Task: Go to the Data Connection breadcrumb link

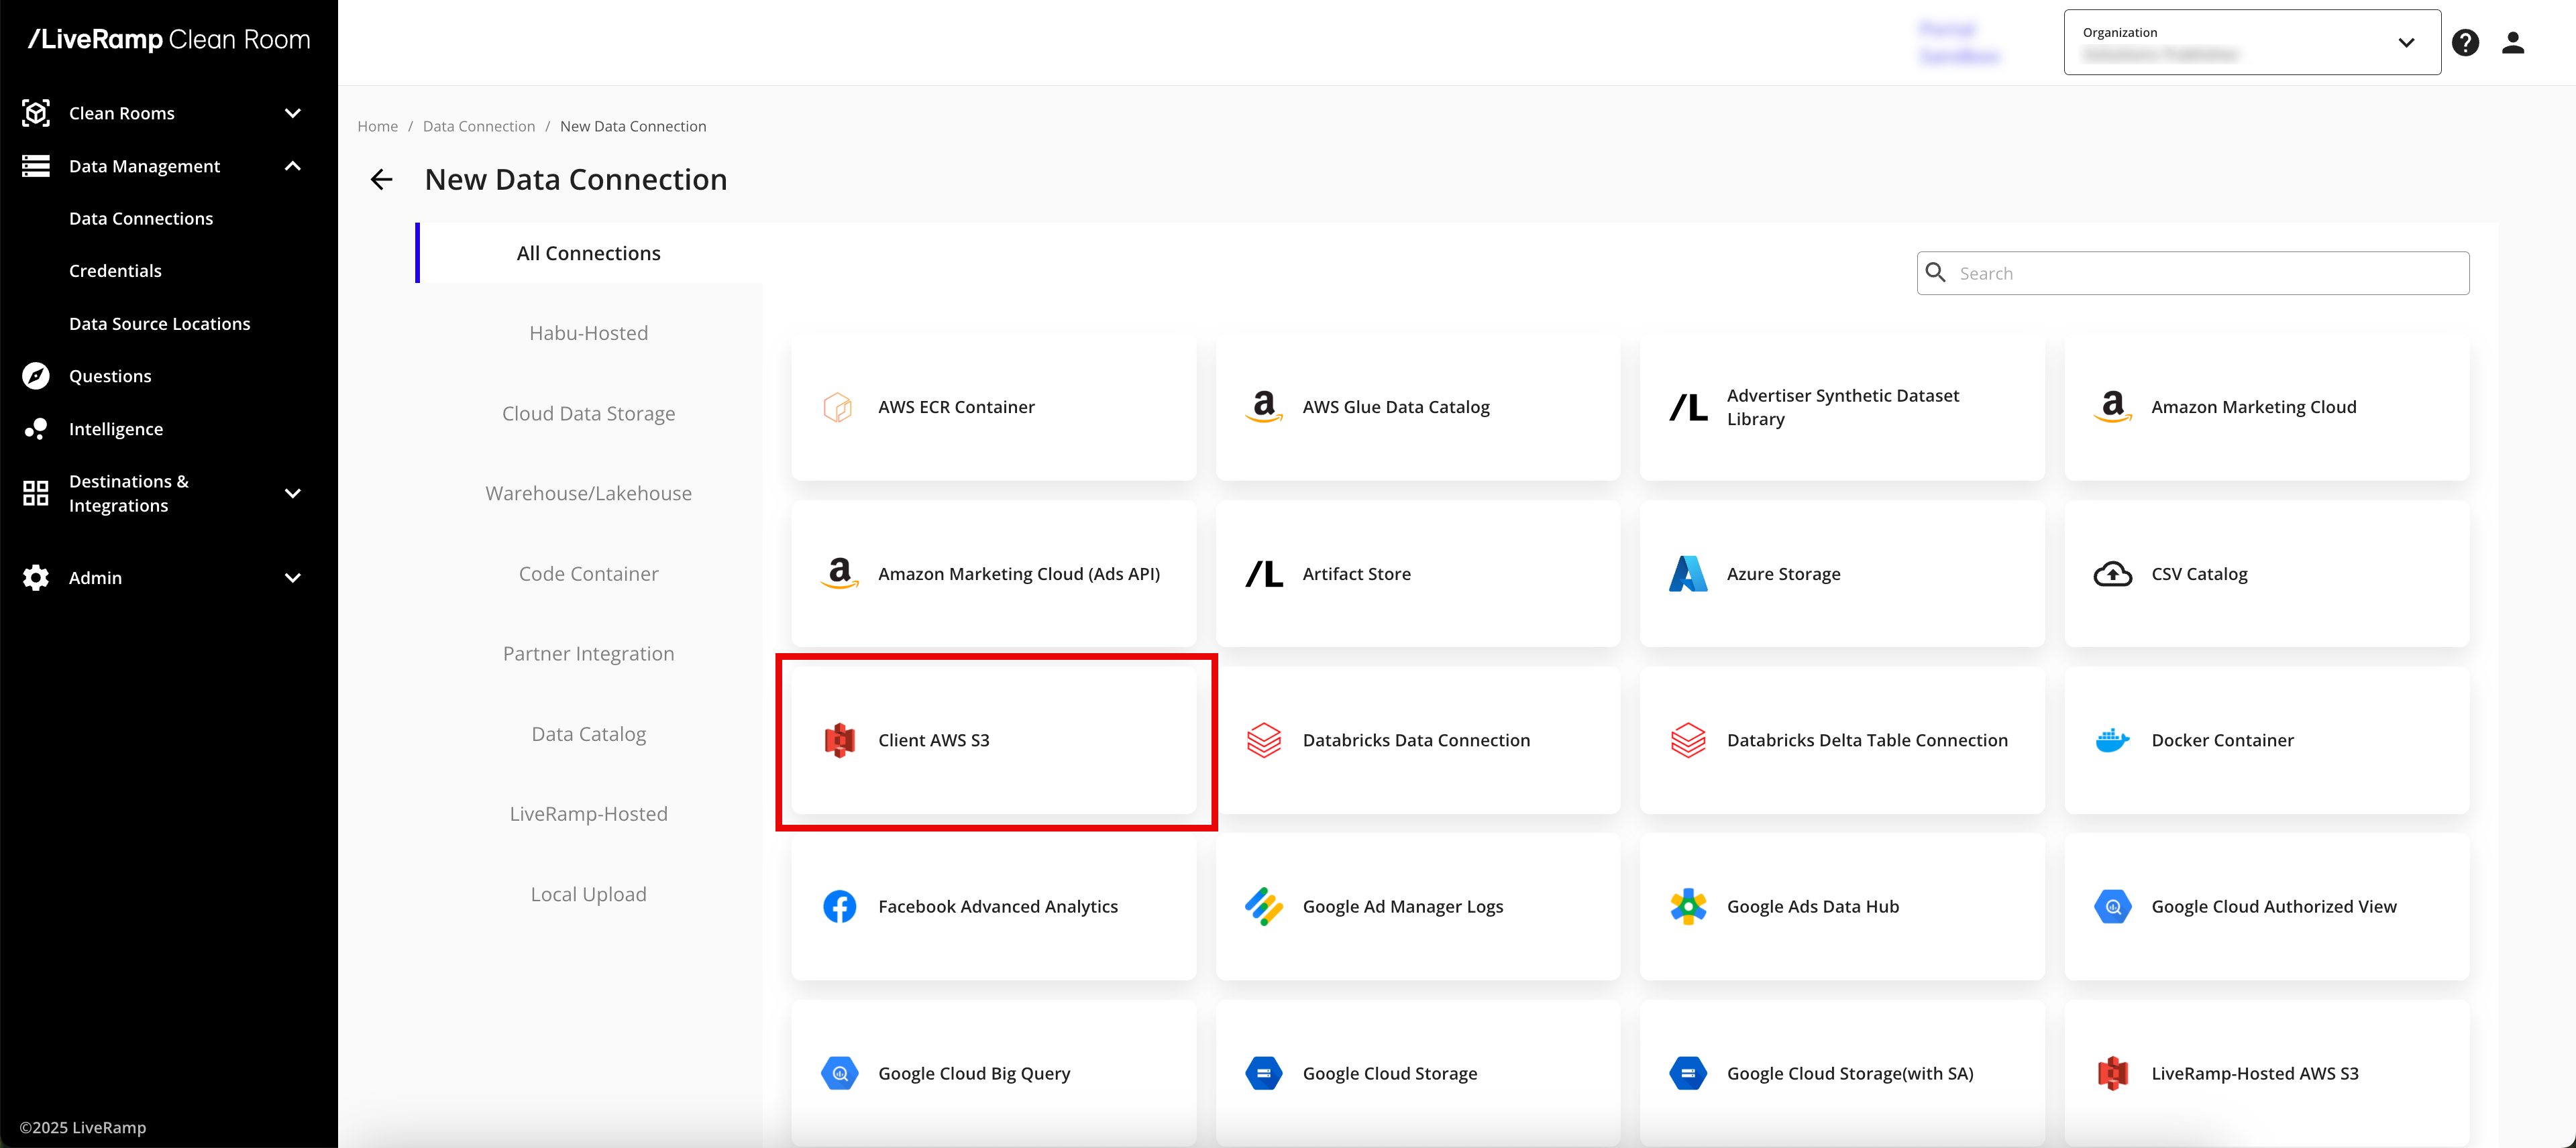Action: (x=478, y=126)
